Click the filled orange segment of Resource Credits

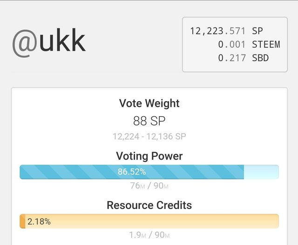click(22, 221)
